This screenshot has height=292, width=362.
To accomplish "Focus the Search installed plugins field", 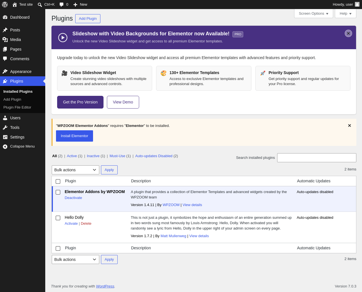I will tap(317, 158).
